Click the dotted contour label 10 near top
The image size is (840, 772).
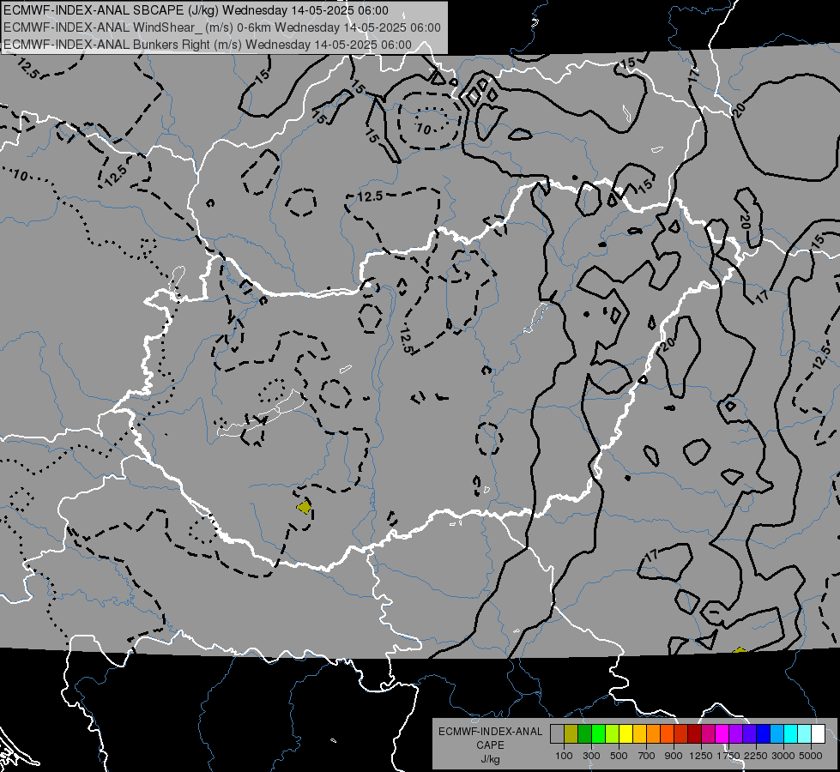423,130
